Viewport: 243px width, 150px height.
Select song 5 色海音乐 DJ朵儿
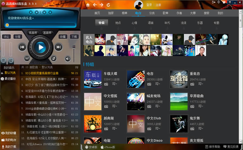click(50, 97)
